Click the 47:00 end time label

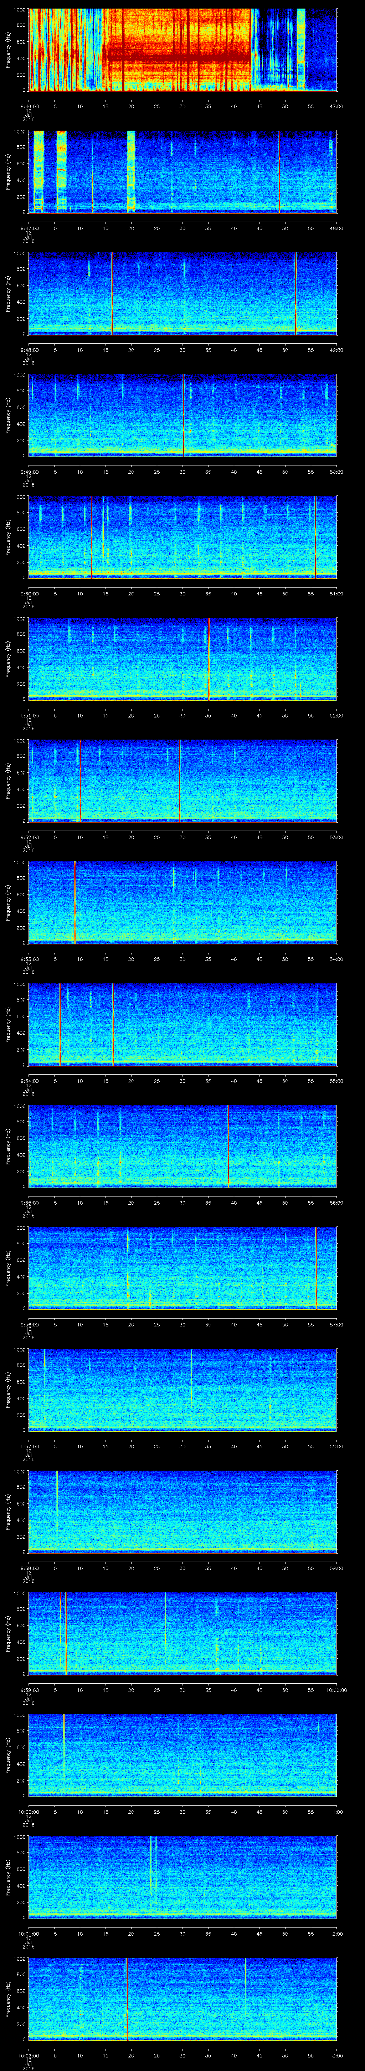pos(336,105)
